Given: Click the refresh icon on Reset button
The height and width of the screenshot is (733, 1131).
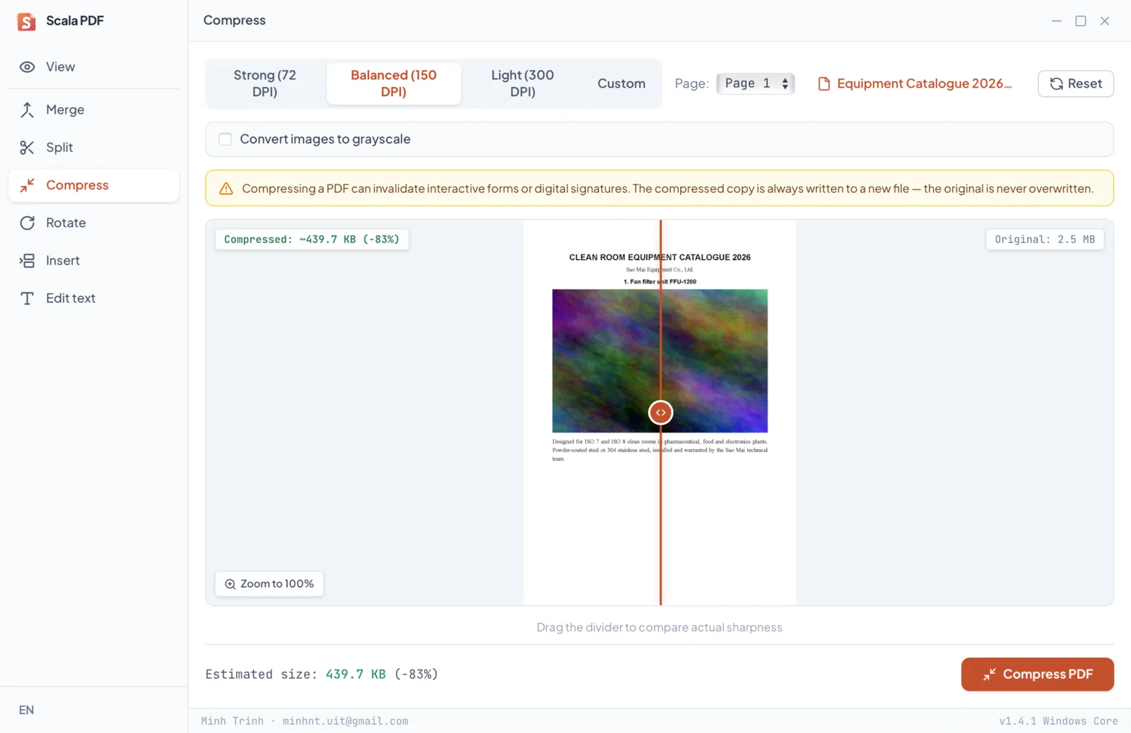Looking at the screenshot, I should tap(1056, 83).
